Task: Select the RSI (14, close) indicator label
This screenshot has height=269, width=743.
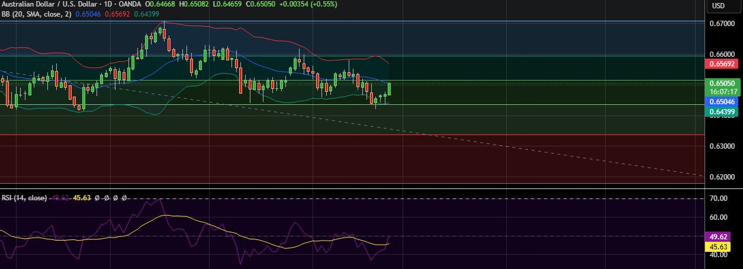Action: click(x=24, y=198)
